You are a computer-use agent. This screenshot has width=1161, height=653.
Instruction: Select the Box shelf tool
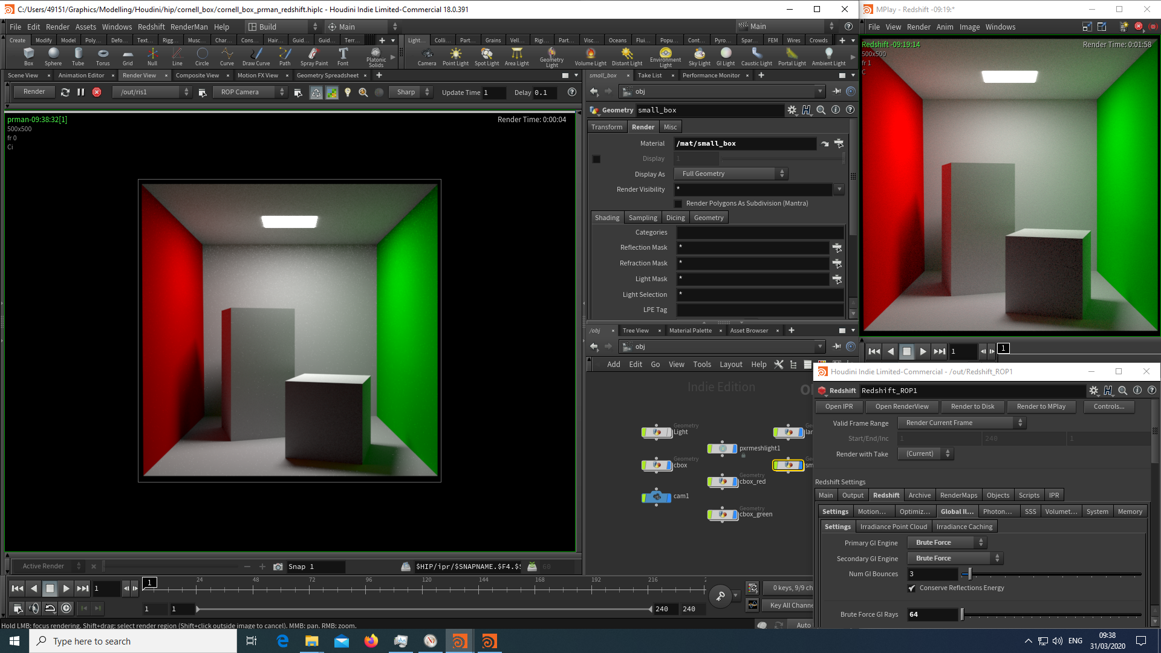point(28,56)
